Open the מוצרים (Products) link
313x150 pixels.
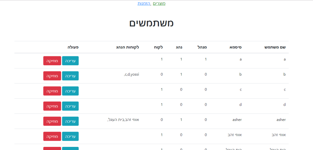tap(159, 3)
